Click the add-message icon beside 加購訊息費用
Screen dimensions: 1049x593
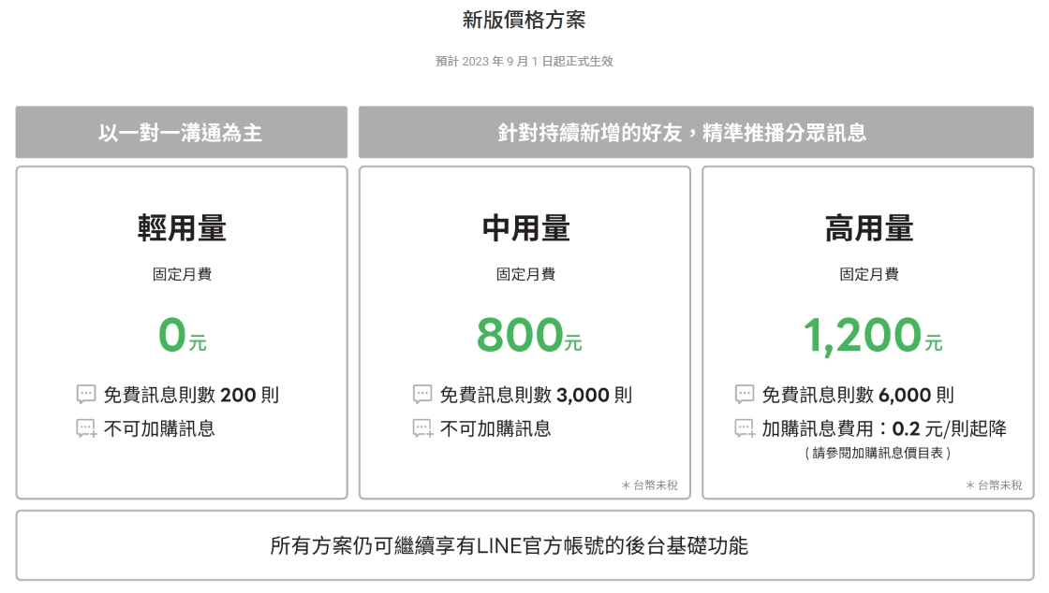coord(745,429)
